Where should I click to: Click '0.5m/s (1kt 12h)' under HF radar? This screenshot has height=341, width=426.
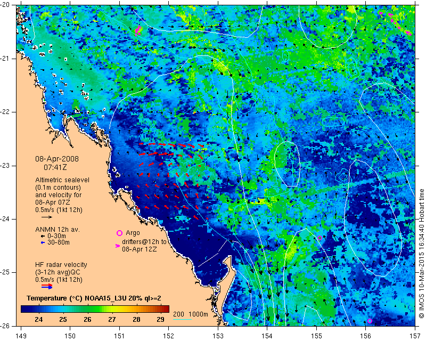(x=59, y=280)
